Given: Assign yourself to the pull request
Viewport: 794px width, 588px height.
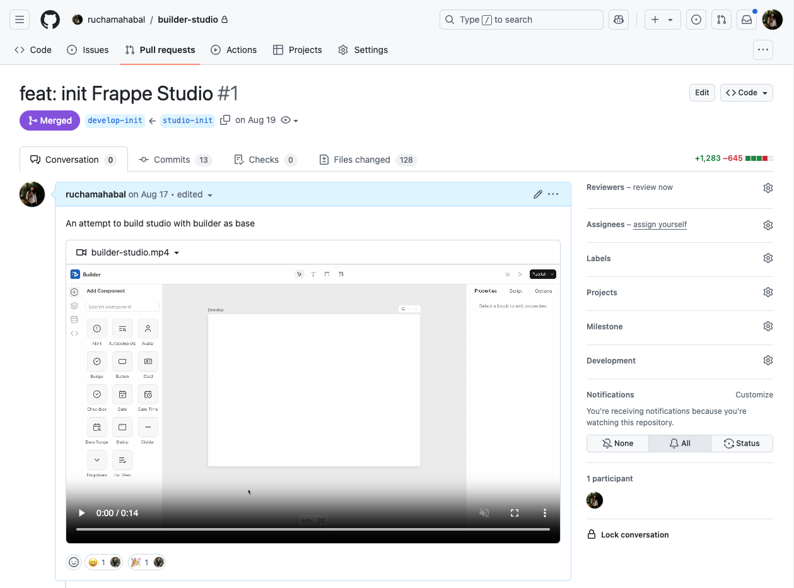Looking at the screenshot, I should point(660,225).
